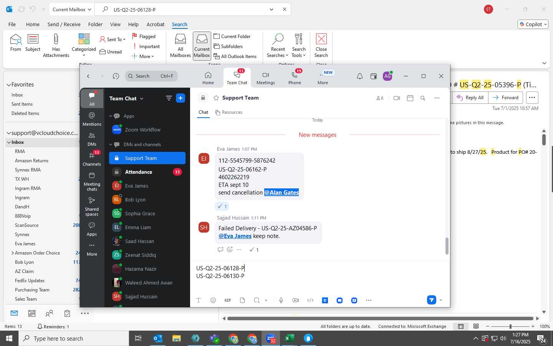Open Sent To dropdown in ribbon
553x346 pixels.
pos(113,39)
